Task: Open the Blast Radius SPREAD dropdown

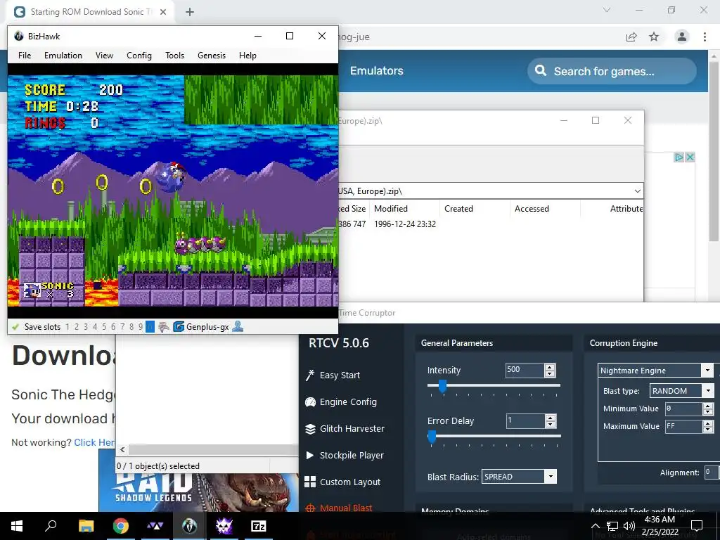Action: [x=551, y=477]
